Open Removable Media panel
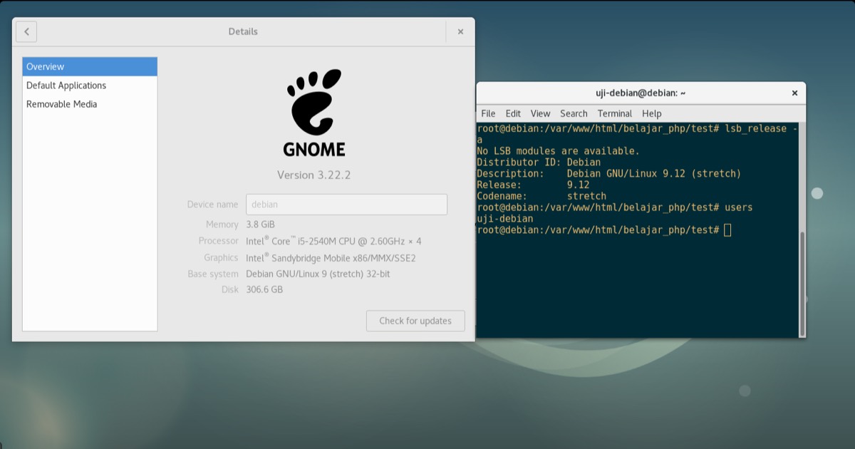The width and height of the screenshot is (855, 449). [90, 104]
